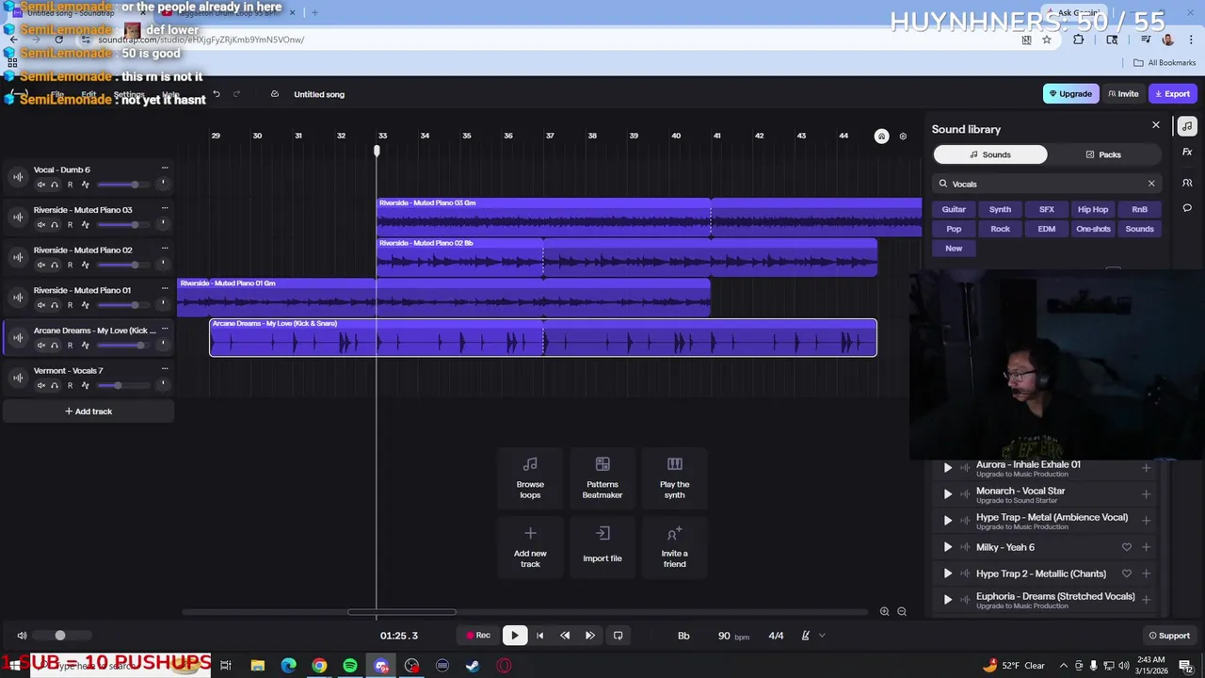This screenshot has width=1205, height=678.
Task: Preview Milky - Yeah 6 sound
Action: click(x=947, y=547)
